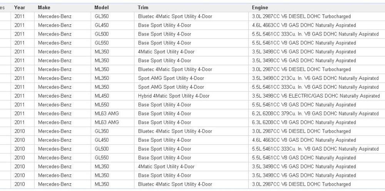This screenshot has width=385, height=191.
Task: Click the Year cell in the ML550 row
Action: 20,105
